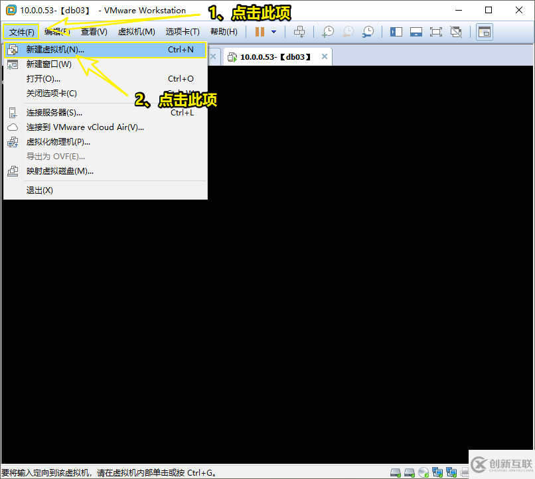The width and height of the screenshot is (535, 479).
Task: Click the first hard disk status icon
Action: point(396,472)
